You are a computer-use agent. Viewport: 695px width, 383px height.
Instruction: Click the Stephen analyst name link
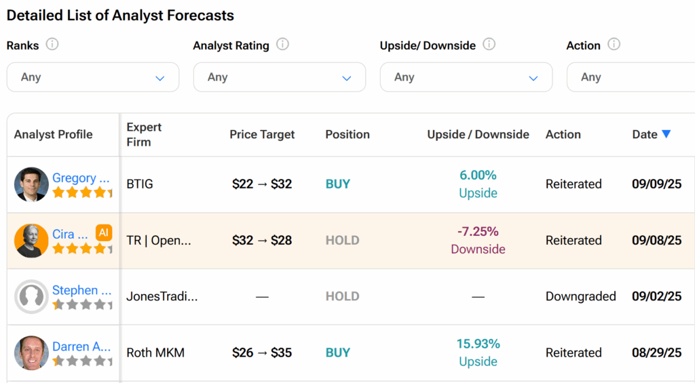(81, 290)
